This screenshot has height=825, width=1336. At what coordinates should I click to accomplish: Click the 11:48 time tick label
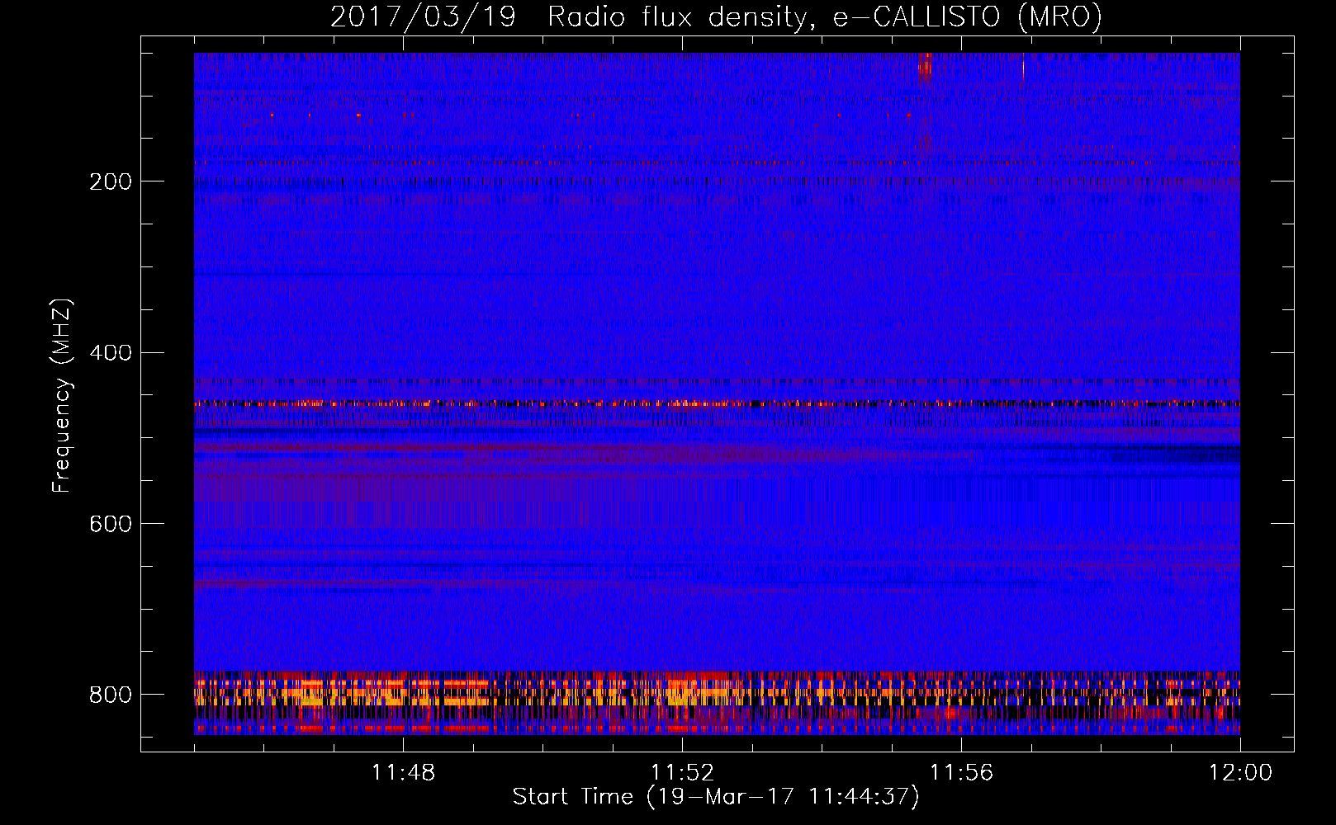pyautogui.click(x=403, y=773)
